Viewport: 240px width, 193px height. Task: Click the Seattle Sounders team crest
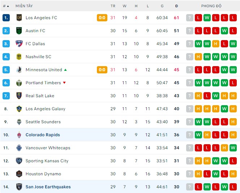(19, 122)
